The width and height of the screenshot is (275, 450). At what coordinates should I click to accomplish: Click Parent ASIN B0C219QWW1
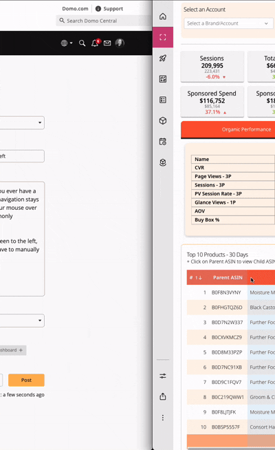pyautogui.click(x=228, y=397)
